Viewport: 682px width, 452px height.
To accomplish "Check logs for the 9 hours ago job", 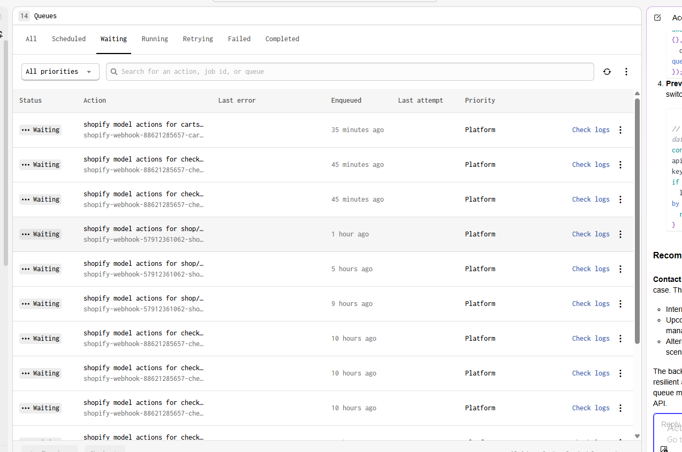I will click(x=590, y=304).
